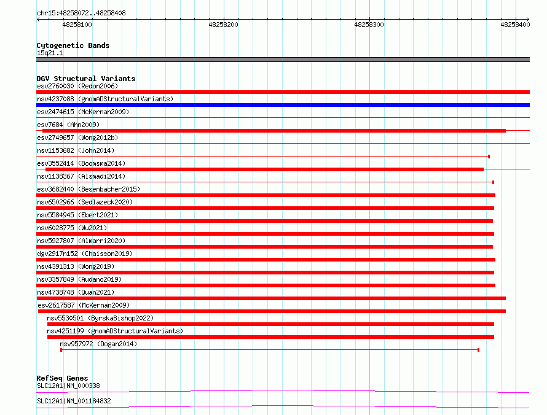Image resolution: width=547 pixels, height=415 pixels.
Task: Click the red bar for esv3552414 Boomsma2014
Action: coord(264,169)
